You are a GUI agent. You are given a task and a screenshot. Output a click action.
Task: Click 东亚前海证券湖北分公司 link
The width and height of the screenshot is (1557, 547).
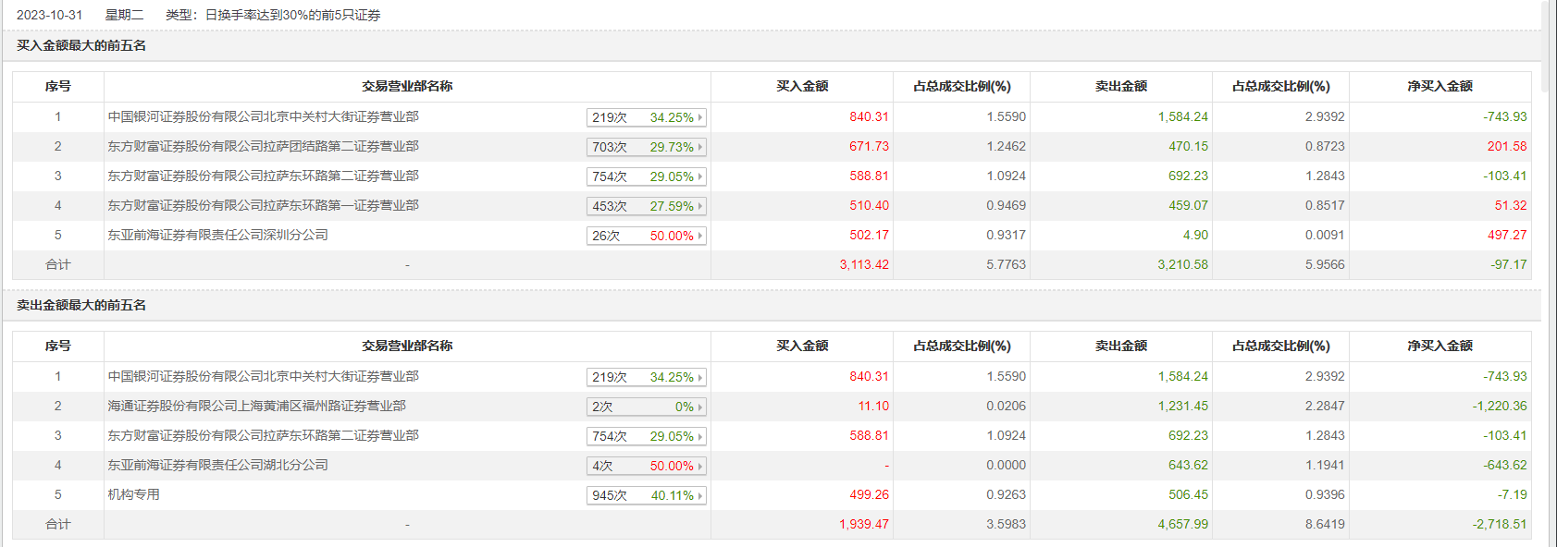click(217, 466)
